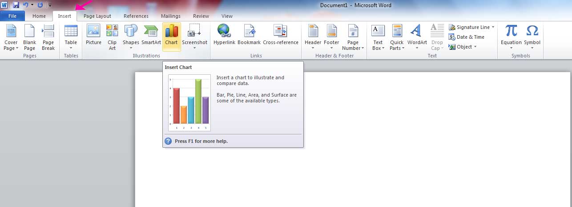Open the Quick Parts menu
The image size is (572, 207).
(397, 37)
